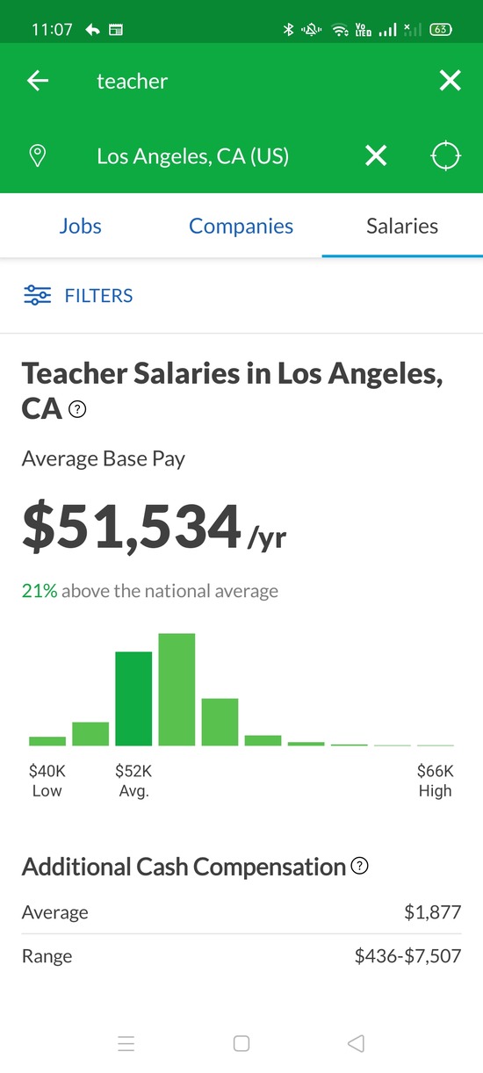Open the filters sliders icon
The image size is (483, 1073).
[x=37, y=295]
